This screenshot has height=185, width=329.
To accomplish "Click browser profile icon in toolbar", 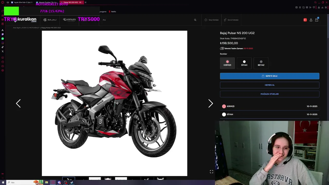I will [x=319, y=7].
